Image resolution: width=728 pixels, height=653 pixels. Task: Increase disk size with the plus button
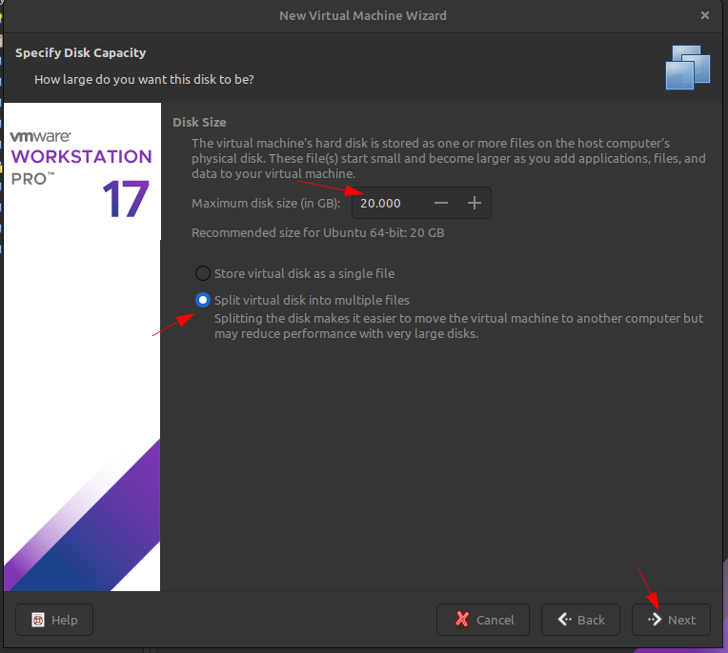click(x=475, y=204)
